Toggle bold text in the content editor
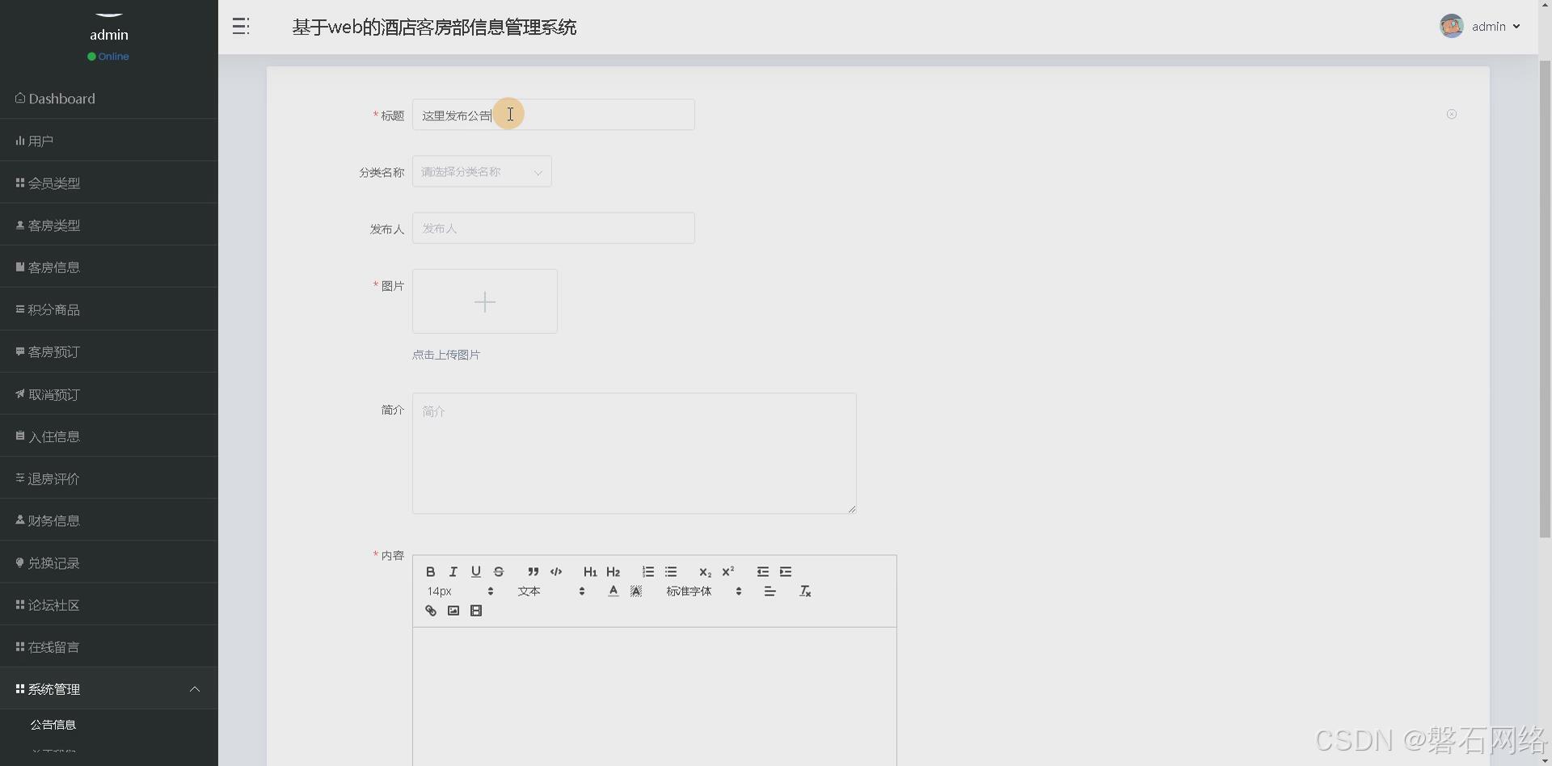The height and width of the screenshot is (766, 1552). coord(431,572)
